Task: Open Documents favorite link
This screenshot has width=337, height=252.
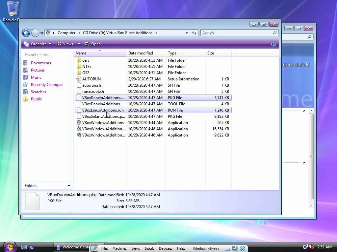Action: [41, 63]
